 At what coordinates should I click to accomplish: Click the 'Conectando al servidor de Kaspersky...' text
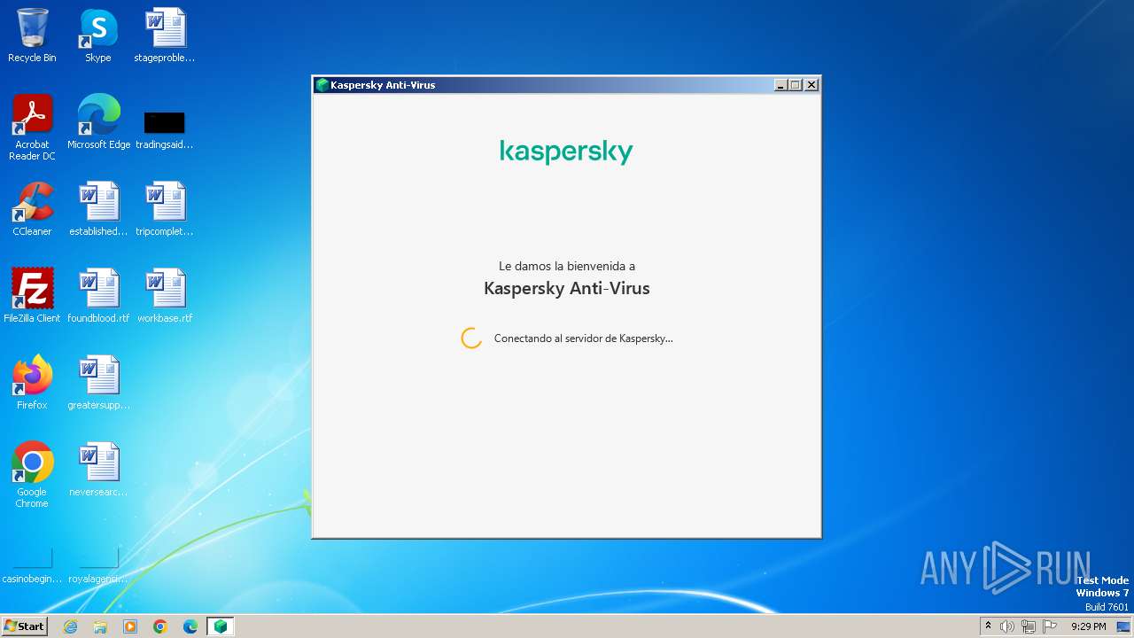pos(583,338)
